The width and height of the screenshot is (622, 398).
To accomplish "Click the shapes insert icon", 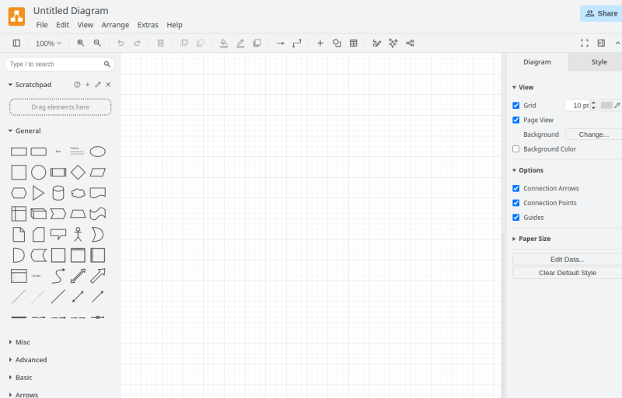I will [337, 44].
